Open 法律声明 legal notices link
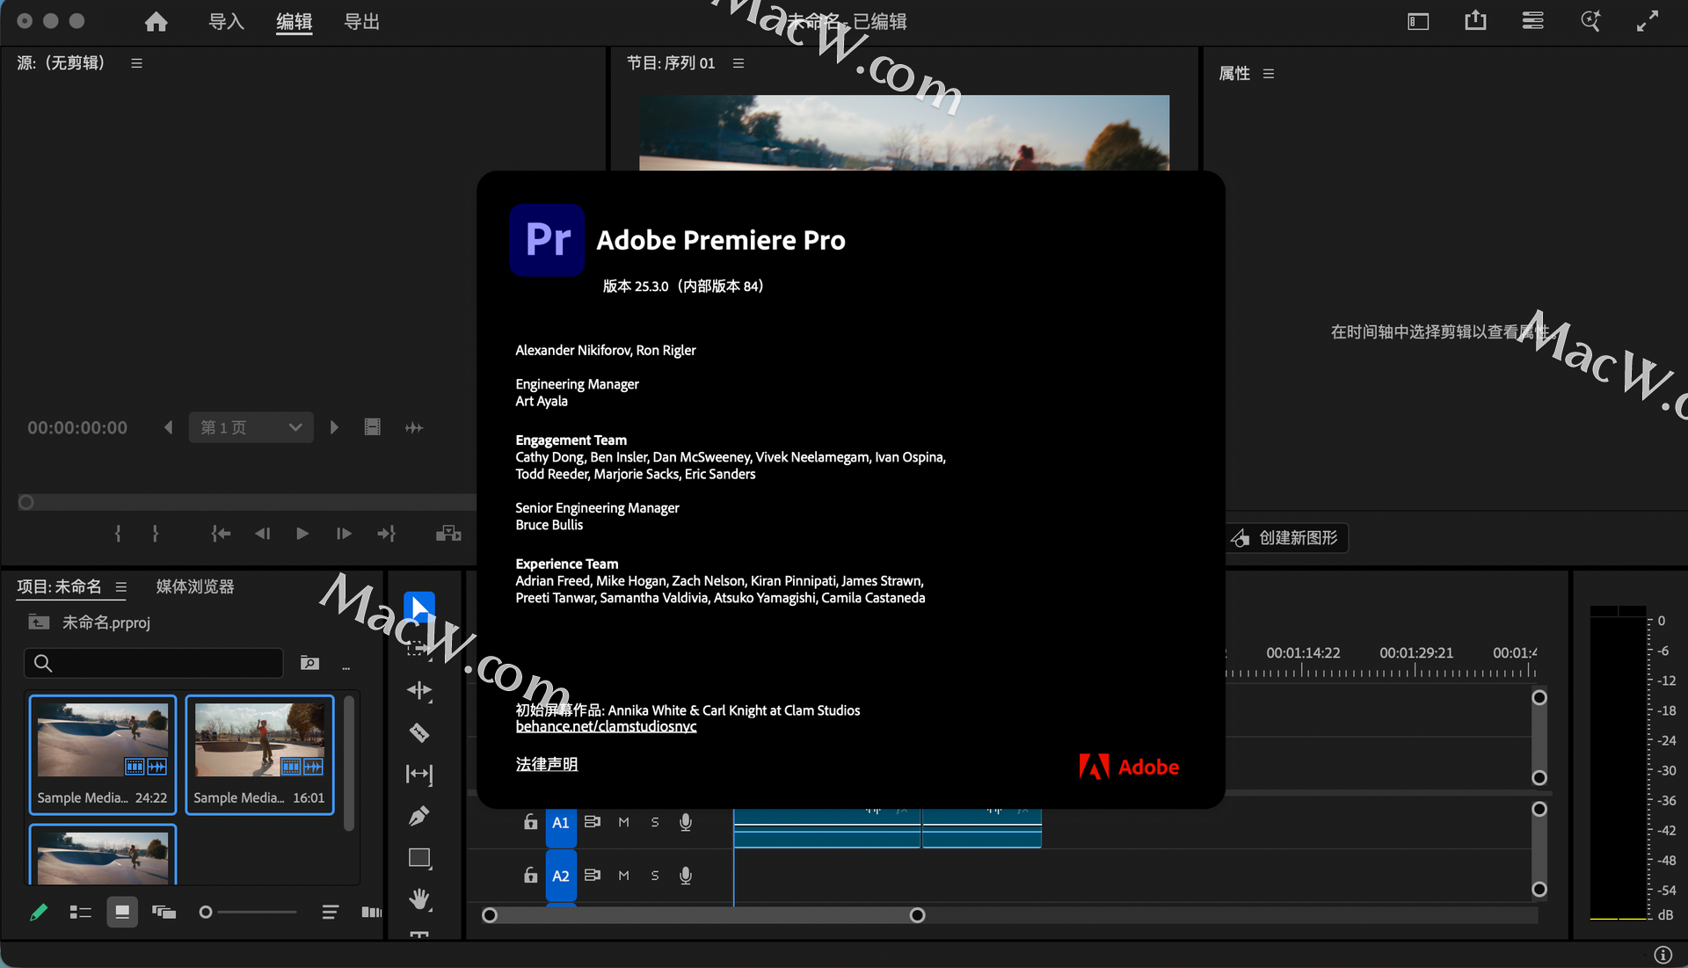Image resolution: width=1688 pixels, height=968 pixels. coord(547,765)
